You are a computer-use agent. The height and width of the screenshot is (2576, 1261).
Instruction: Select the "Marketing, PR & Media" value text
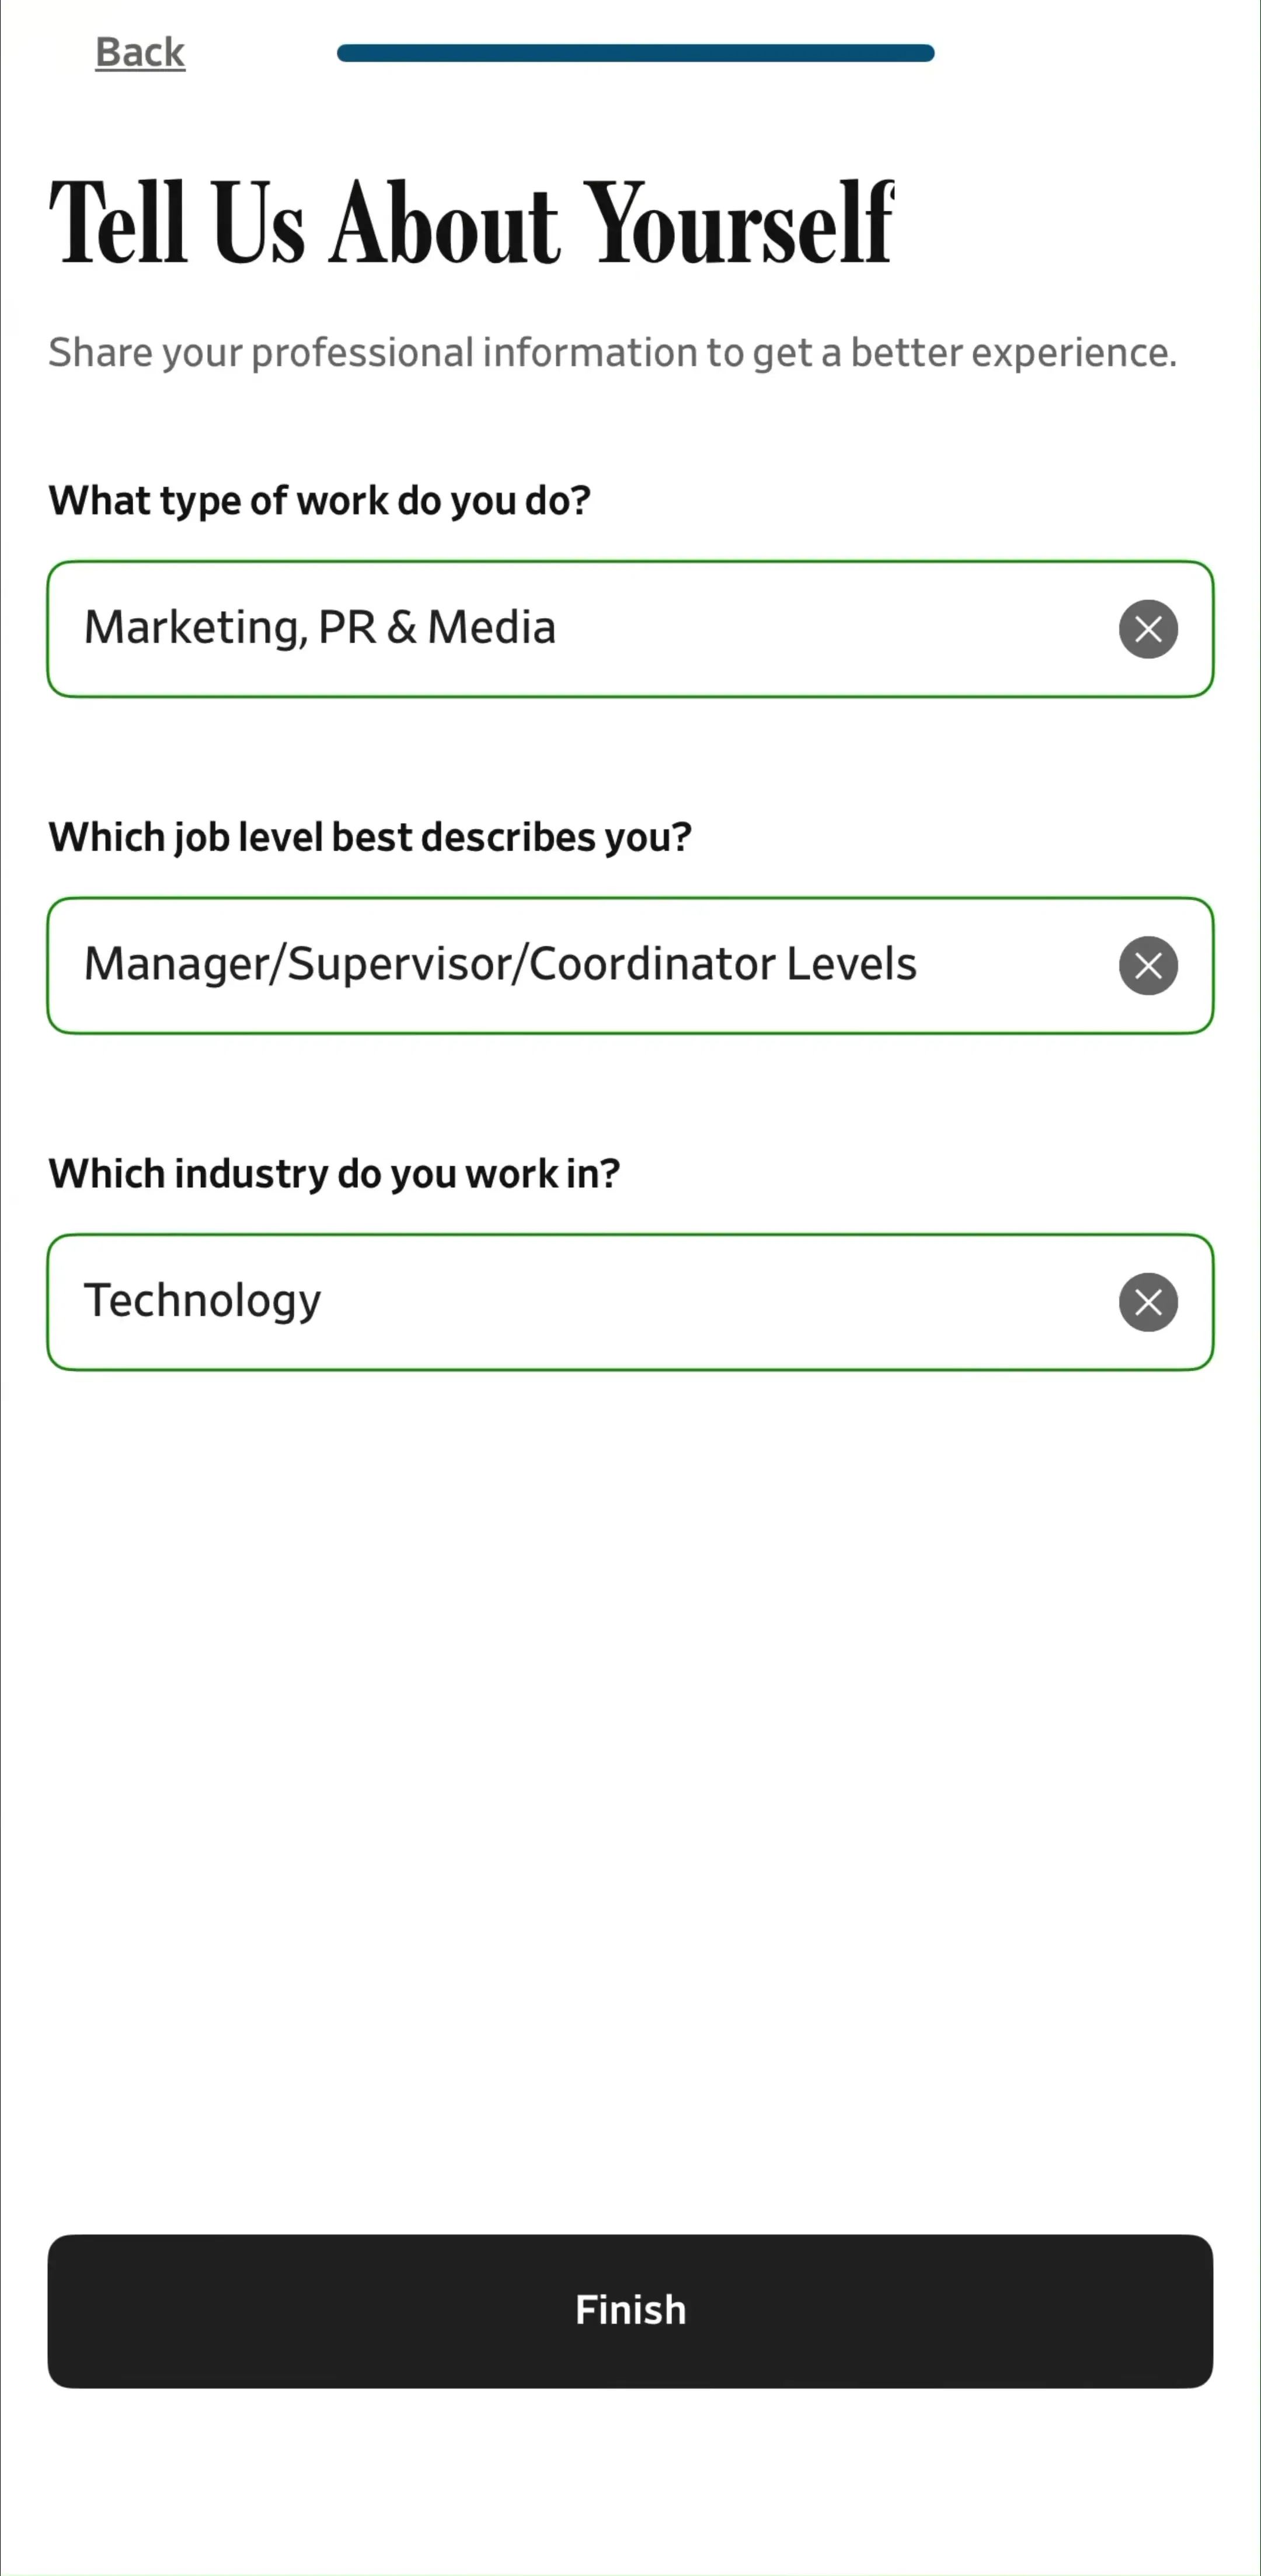point(320,628)
